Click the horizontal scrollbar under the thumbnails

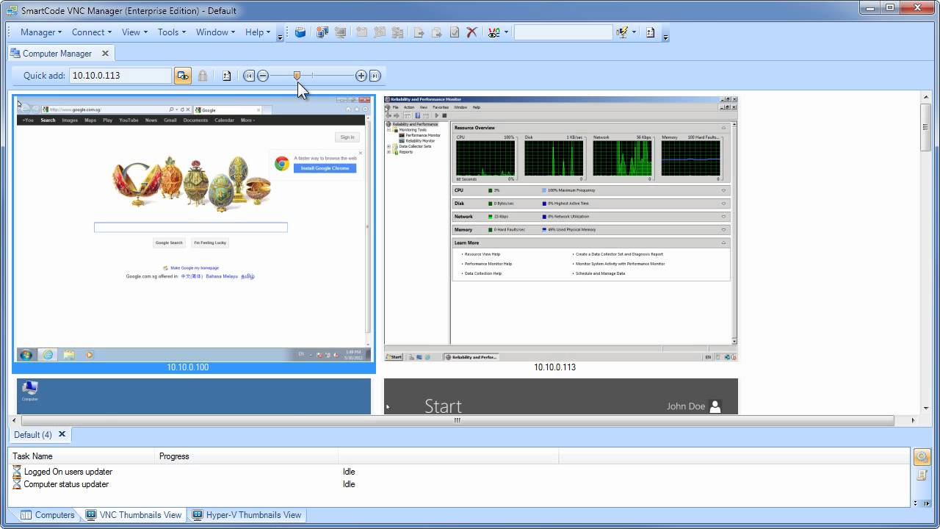[x=458, y=421]
